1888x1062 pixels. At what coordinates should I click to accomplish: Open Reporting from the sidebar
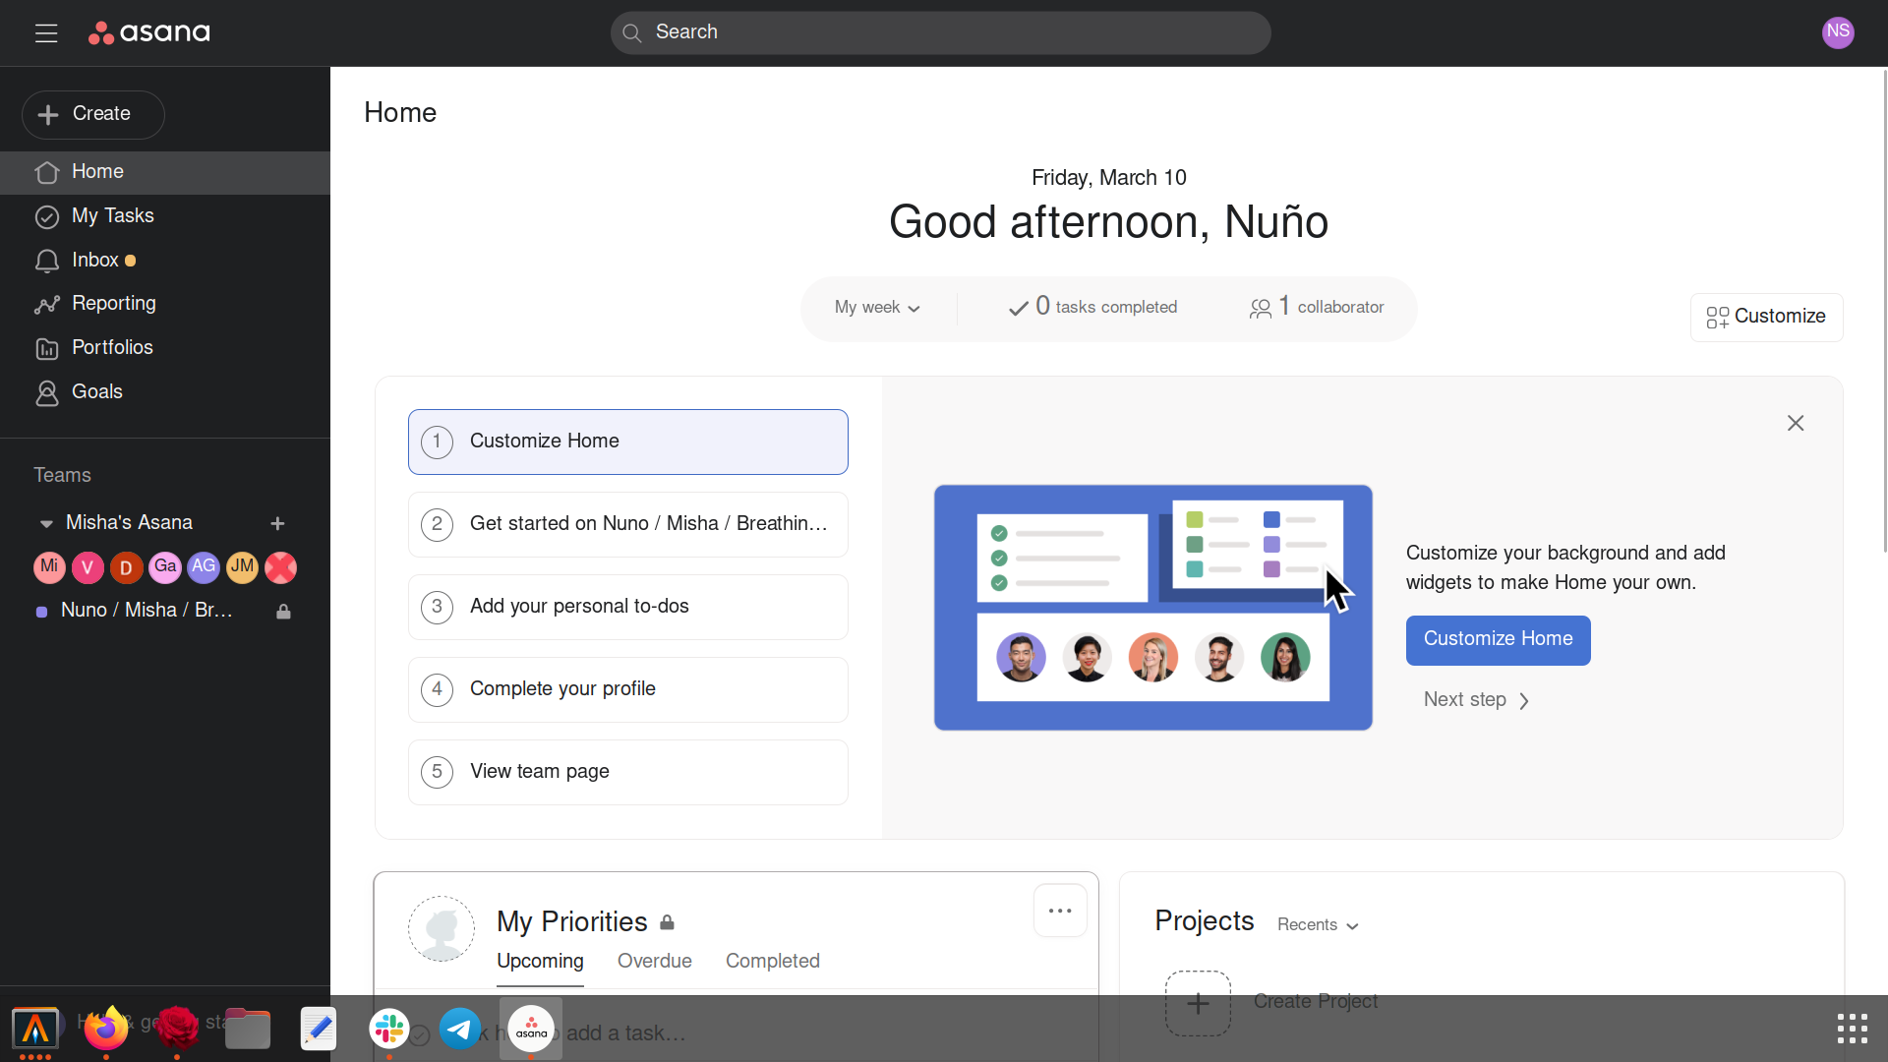tap(113, 304)
